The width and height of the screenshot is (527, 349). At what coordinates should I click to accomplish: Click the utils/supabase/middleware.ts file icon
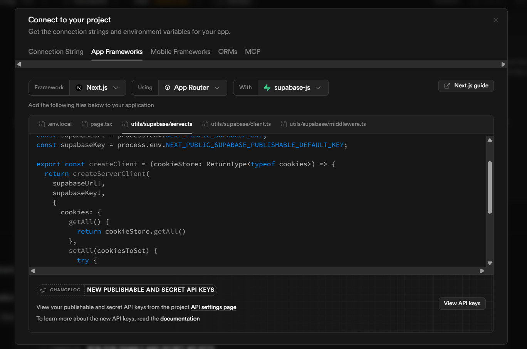click(284, 124)
